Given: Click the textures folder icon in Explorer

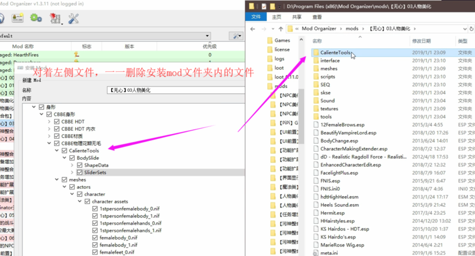Looking at the screenshot, I should (x=316, y=108).
